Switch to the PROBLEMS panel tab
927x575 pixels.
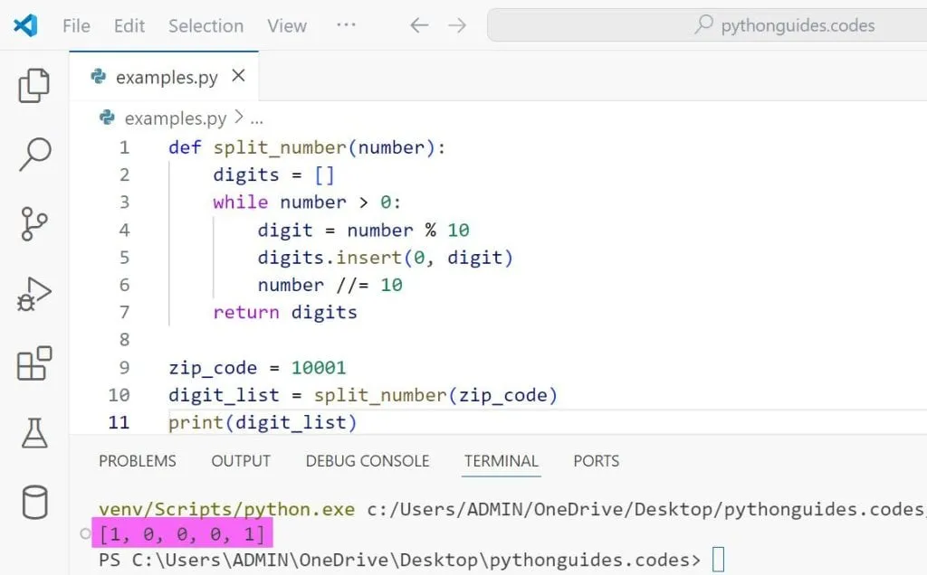click(x=138, y=461)
